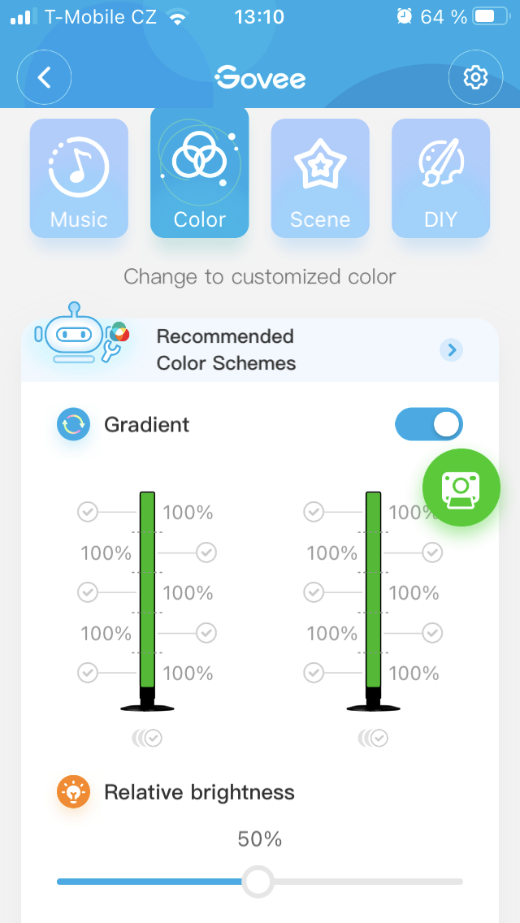Screen dimensions: 520x923
Task: Select all segments under right light bar
Action: [374, 738]
